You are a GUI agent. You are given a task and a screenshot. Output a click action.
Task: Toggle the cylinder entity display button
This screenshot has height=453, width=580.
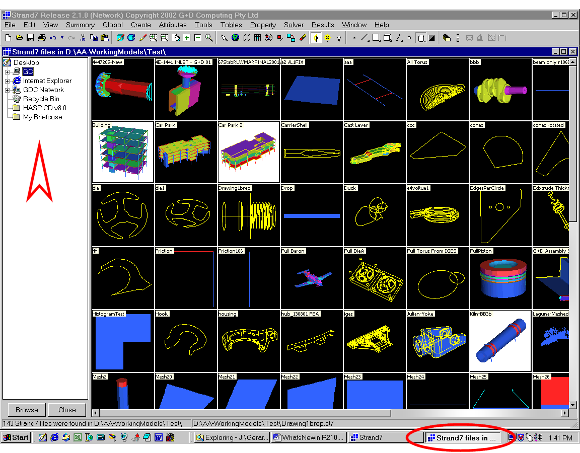(421, 38)
